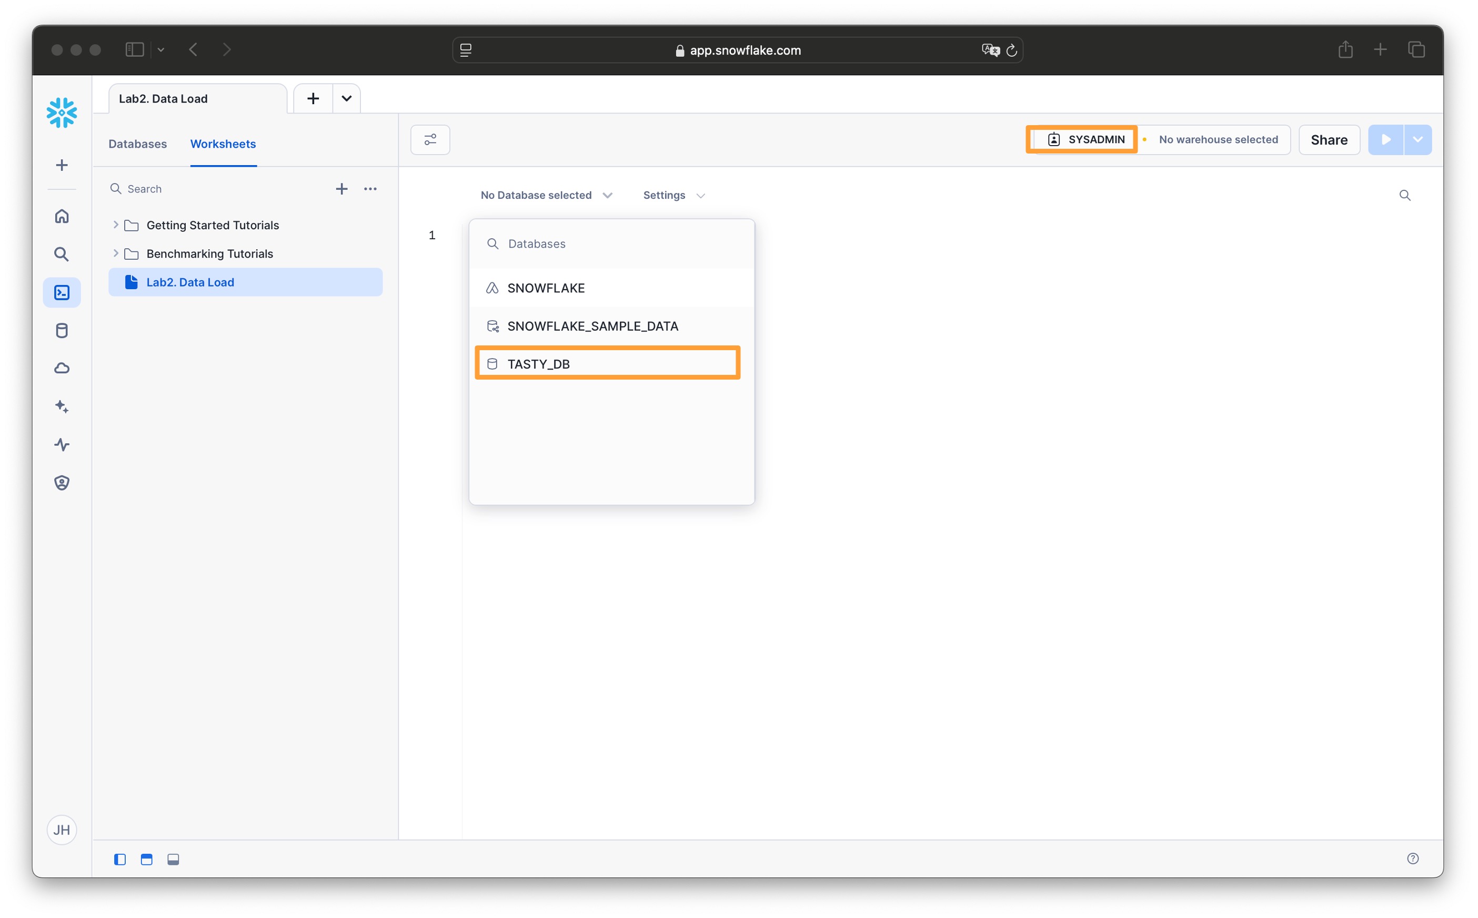Image resolution: width=1478 pixels, height=918 pixels.
Task: Expand the Getting Started Tutorials folder
Action: [115, 225]
